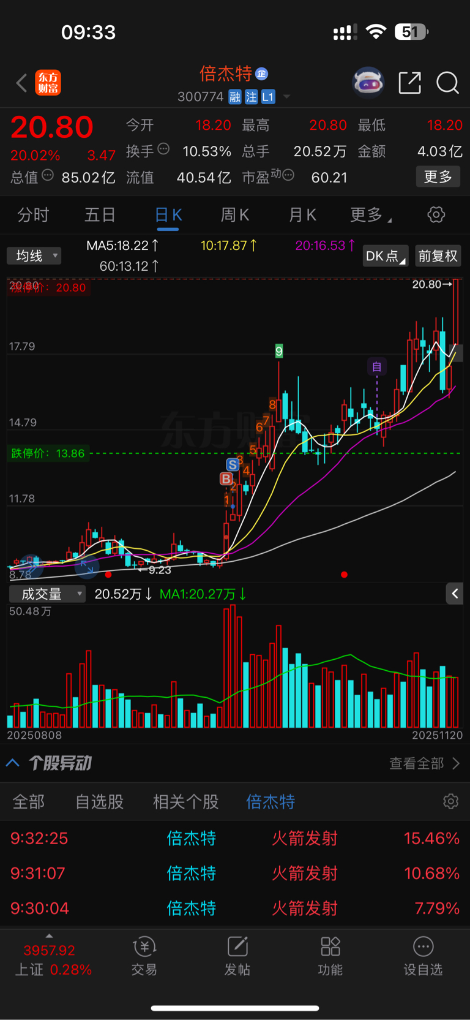
Task: Expand stock tags dropdown triangle
Action: click(x=286, y=97)
